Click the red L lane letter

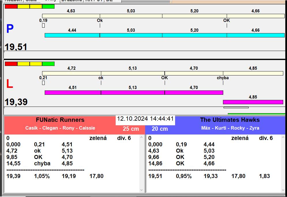pos(10,84)
